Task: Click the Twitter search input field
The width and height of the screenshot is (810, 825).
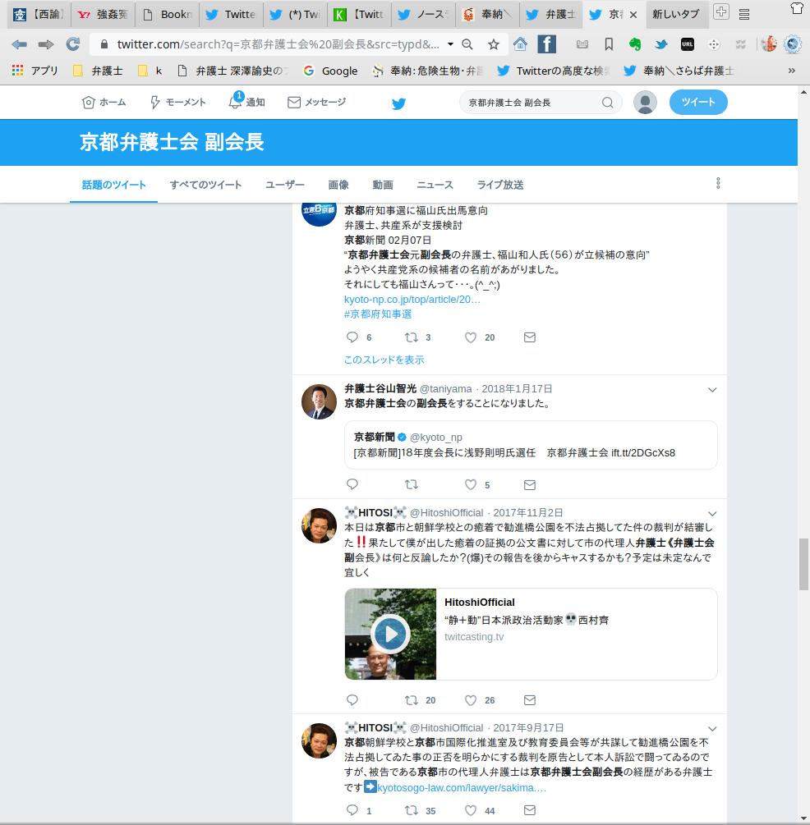Action: (x=532, y=103)
